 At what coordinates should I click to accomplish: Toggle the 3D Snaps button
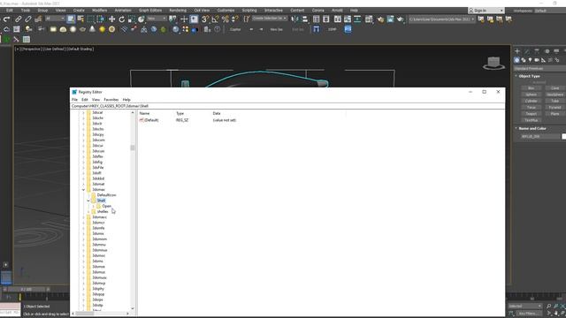click(205, 19)
